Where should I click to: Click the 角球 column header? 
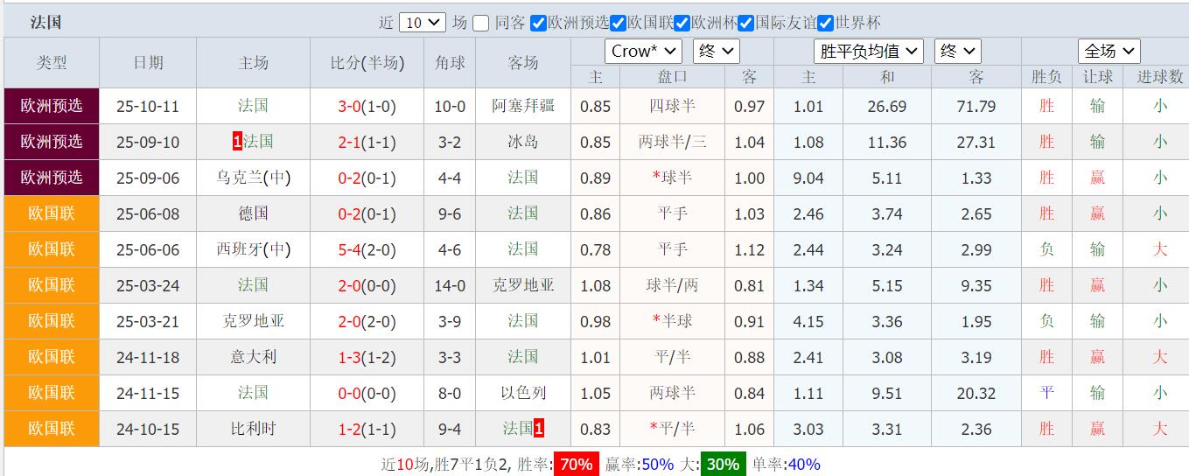pyautogui.click(x=450, y=63)
